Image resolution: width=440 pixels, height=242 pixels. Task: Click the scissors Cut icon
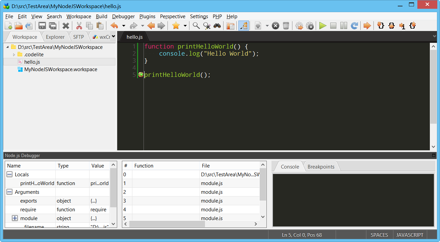coord(79,26)
